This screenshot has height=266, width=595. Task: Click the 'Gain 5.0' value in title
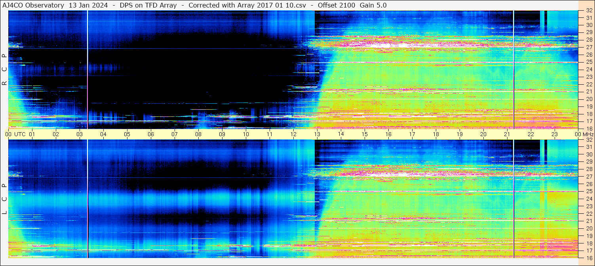tap(373, 5)
